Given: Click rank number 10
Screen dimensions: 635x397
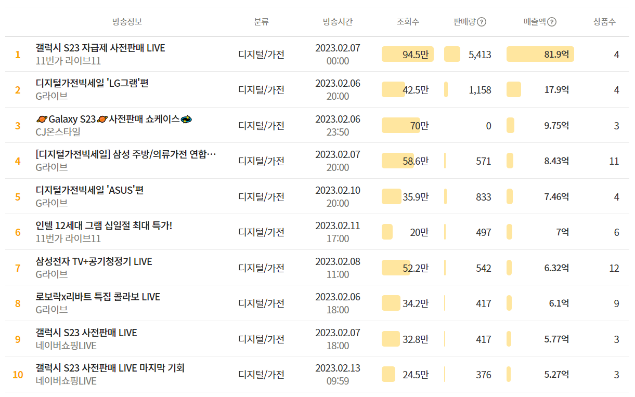Looking at the screenshot, I should 18,375.
